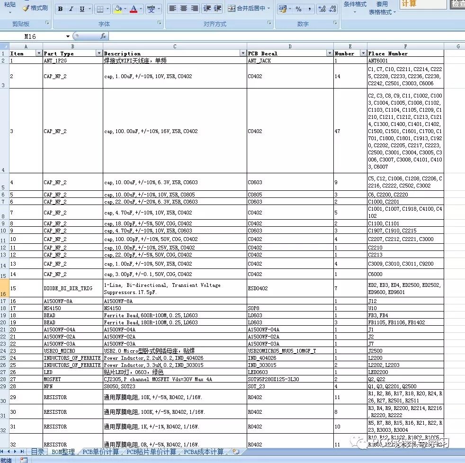Open Conditional Formatting (条件格式)
Image resolution: width=465 pixels, height=463 pixels.
355,5
